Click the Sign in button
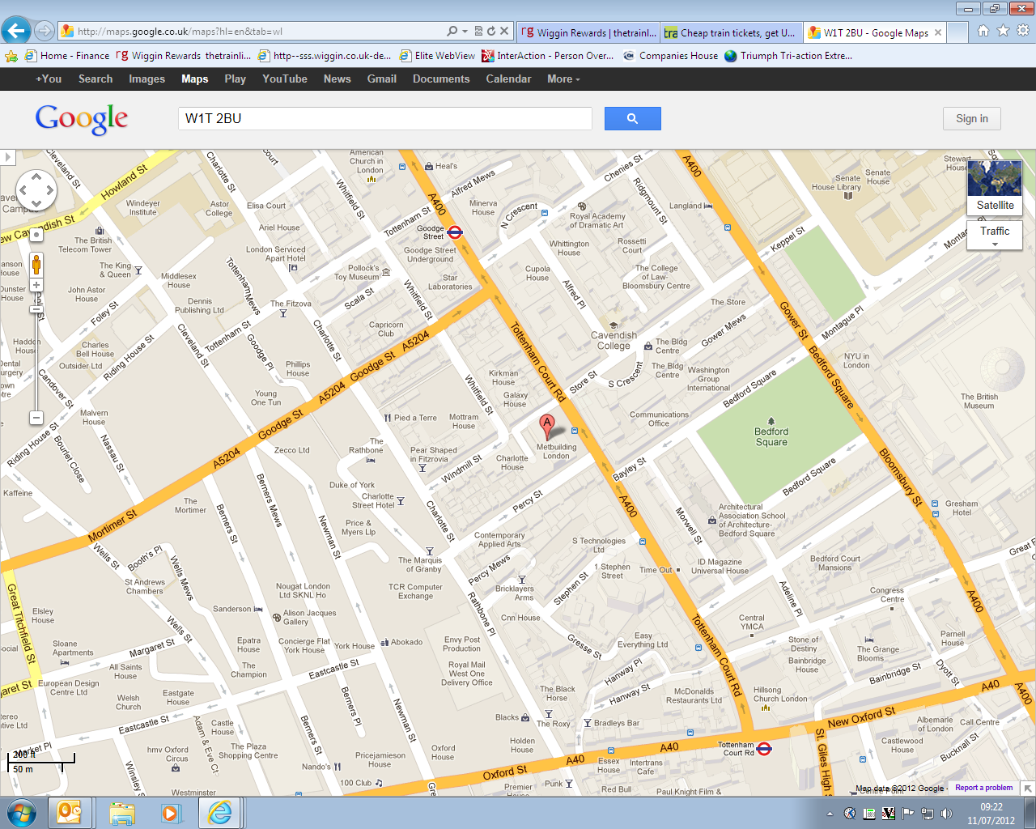This screenshot has height=829, width=1036. (x=972, y=118)
